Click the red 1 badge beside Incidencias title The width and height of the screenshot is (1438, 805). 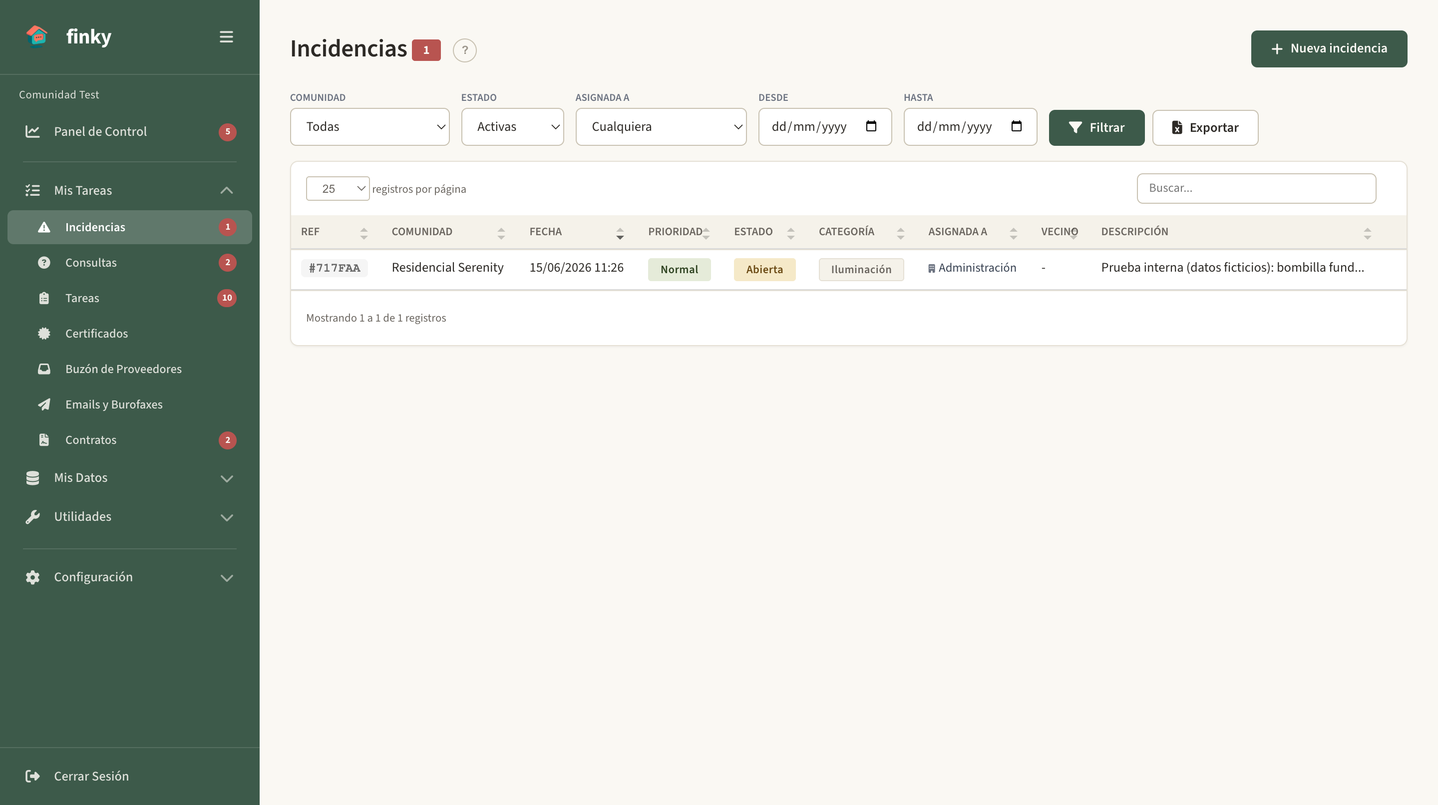426,50
